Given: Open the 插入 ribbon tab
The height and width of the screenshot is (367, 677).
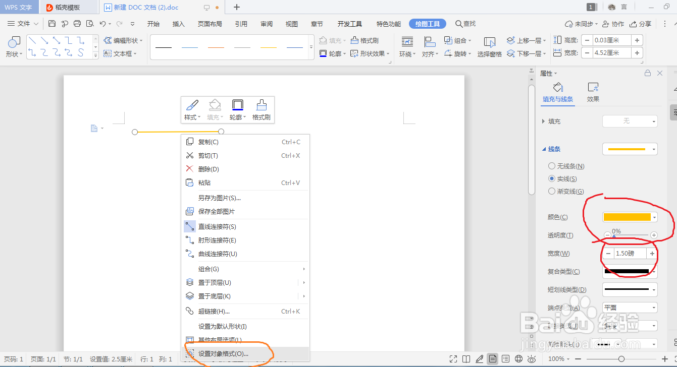Looking at the screenshot, I should 179,24.
